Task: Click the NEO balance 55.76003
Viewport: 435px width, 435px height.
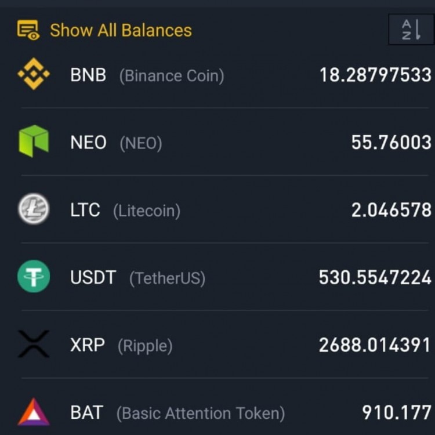Action: tap(391, 143)
